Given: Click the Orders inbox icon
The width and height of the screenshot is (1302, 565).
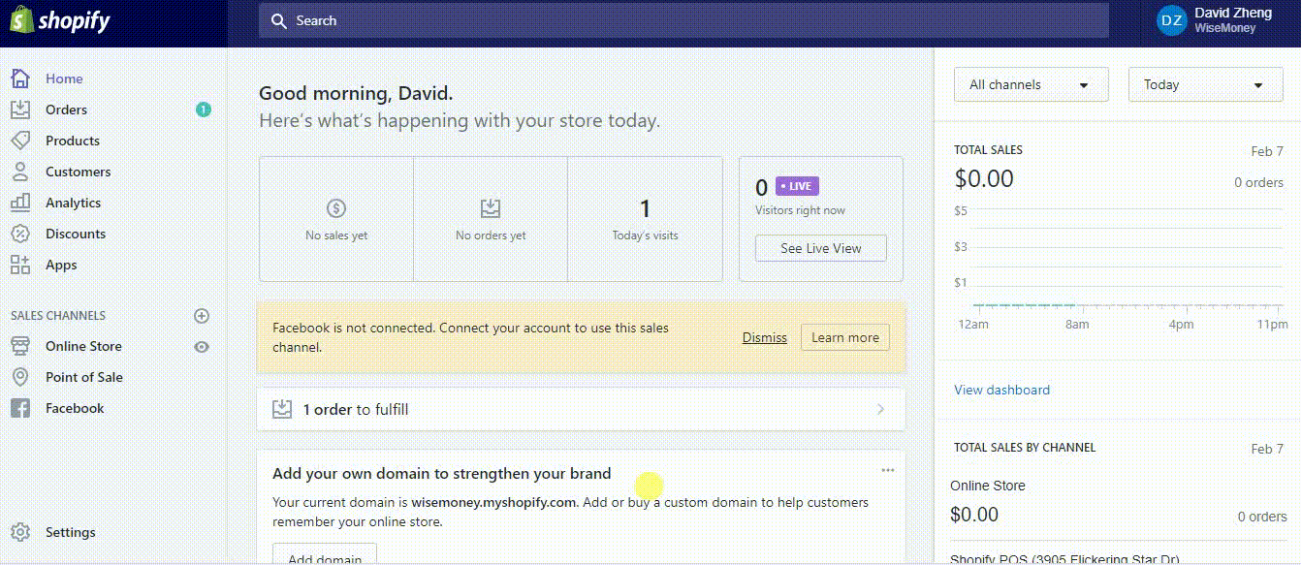Looking at the screenshot, I should tap(19, 110).
